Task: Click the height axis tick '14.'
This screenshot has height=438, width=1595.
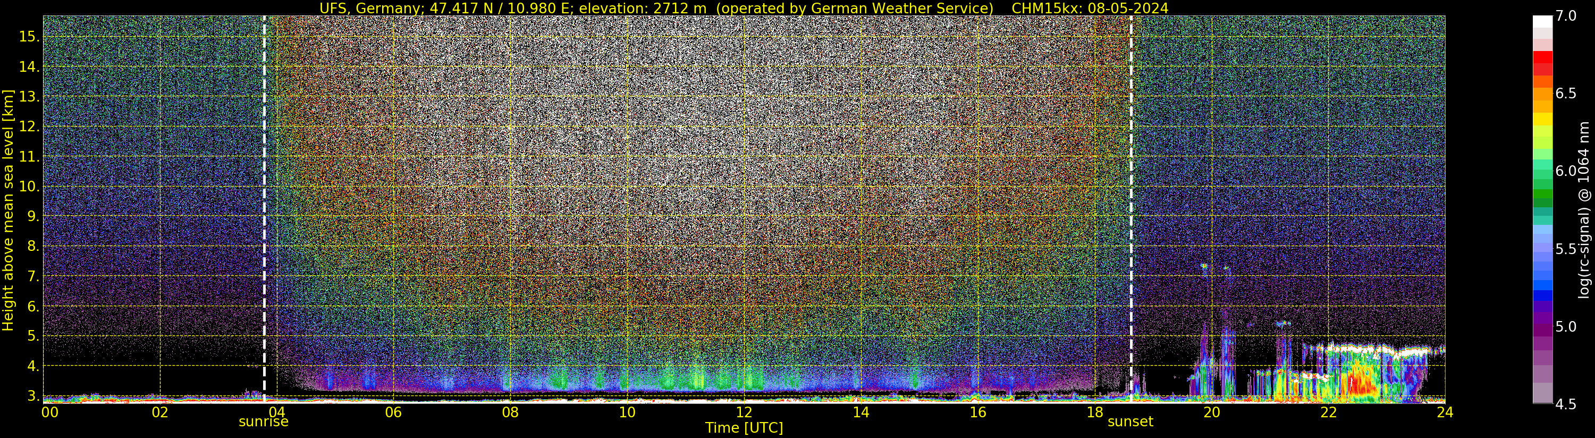Action: click(29, 67)
